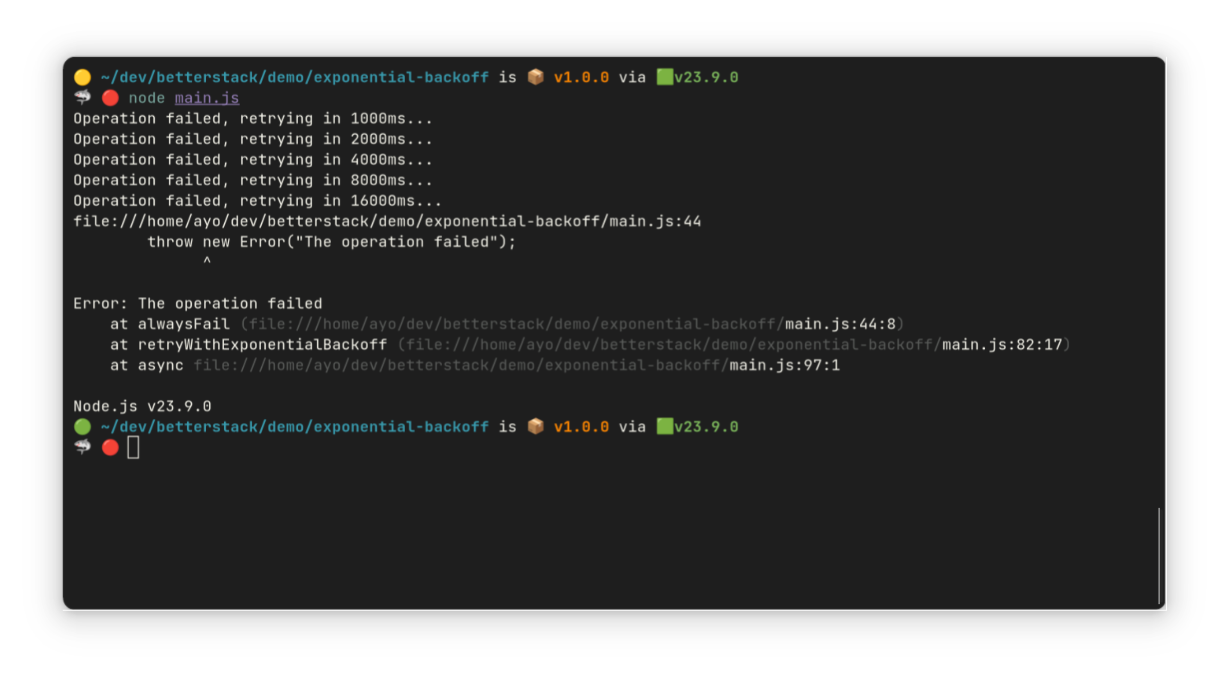Click the terminal's vertical scrollbar

[x=1161, y=556]
